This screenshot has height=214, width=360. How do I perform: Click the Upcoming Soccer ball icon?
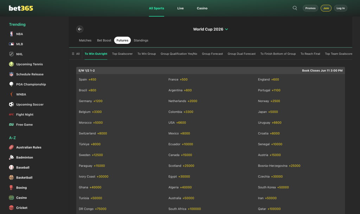point(11,105)
